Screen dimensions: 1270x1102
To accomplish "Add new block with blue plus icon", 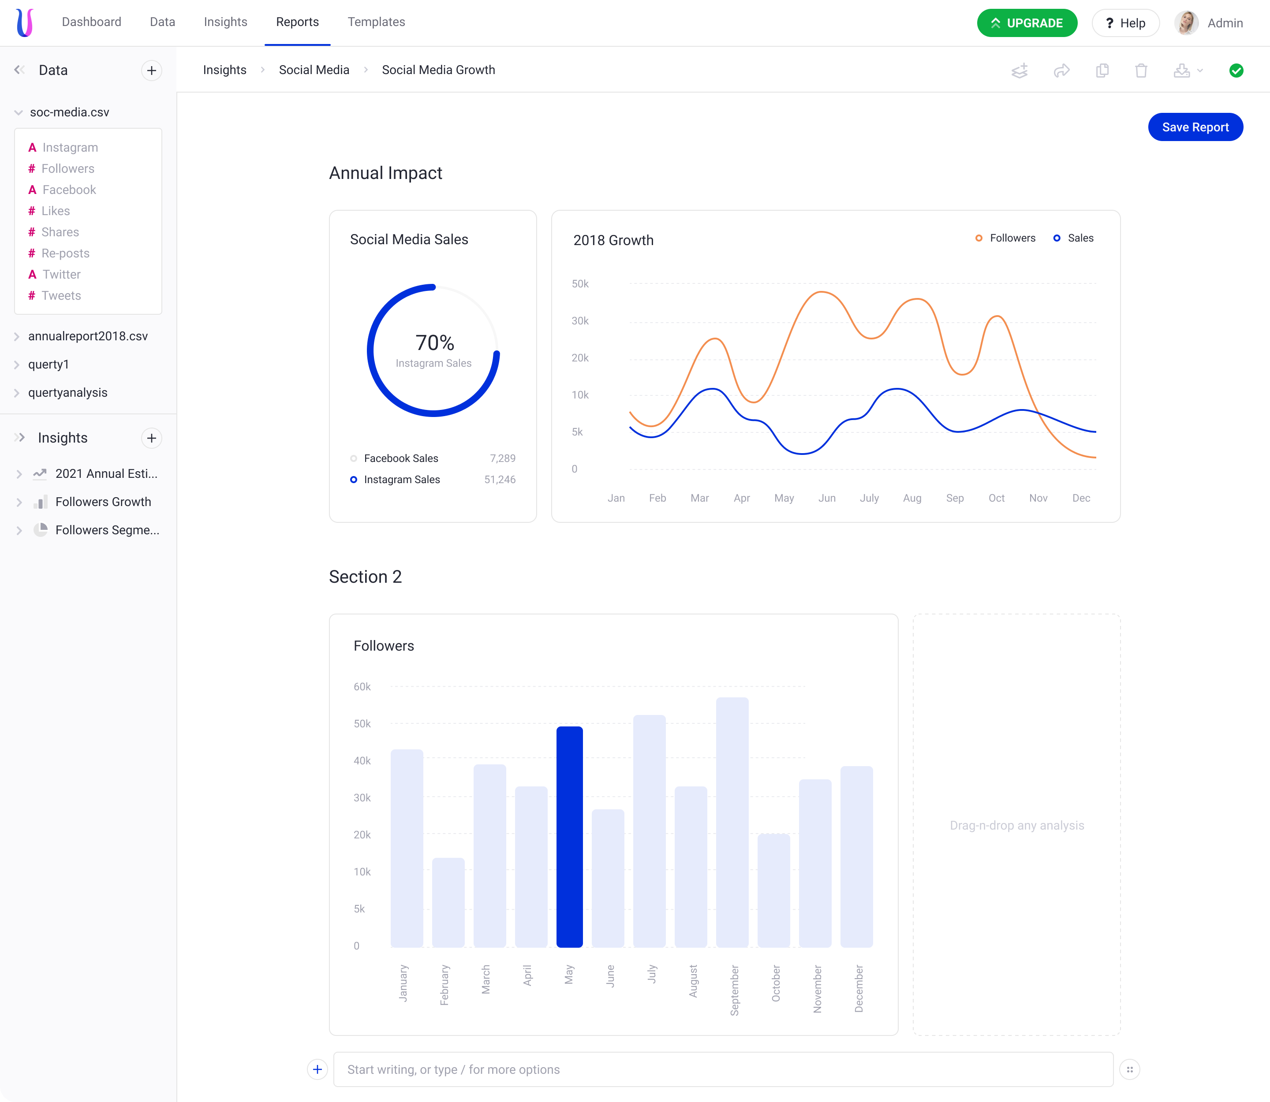I will click(x=317, y=1069).
